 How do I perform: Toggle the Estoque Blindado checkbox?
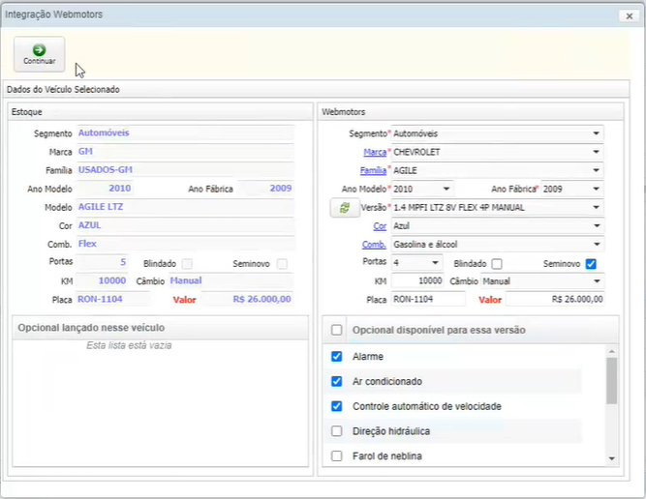pos(187,264)
